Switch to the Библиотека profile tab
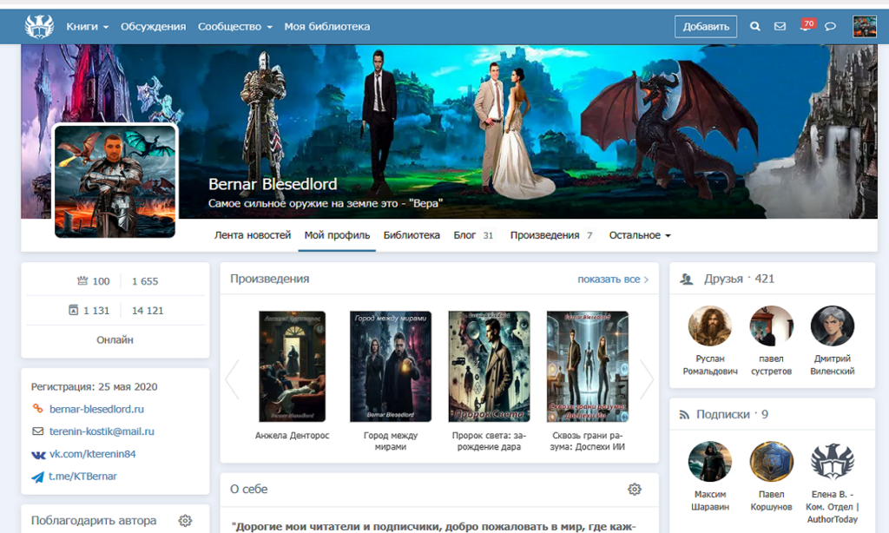 pos(412,235)
